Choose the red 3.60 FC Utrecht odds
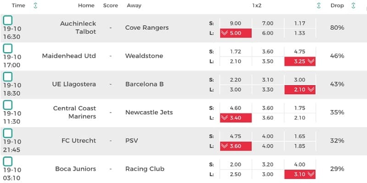The width and height of the screenshot is (367, 183). tap(236, 146)
